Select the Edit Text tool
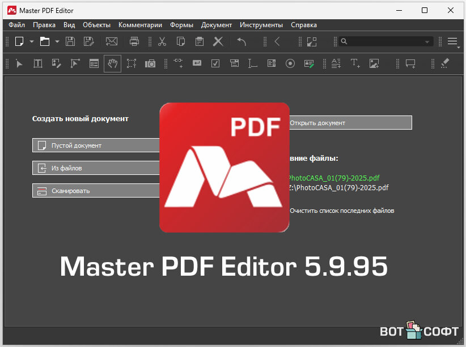 point(38,63)
